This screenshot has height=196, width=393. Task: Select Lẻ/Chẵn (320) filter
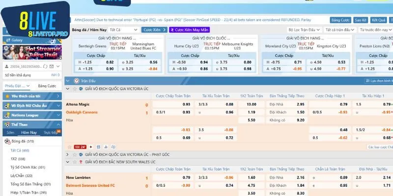pos(22,176)
